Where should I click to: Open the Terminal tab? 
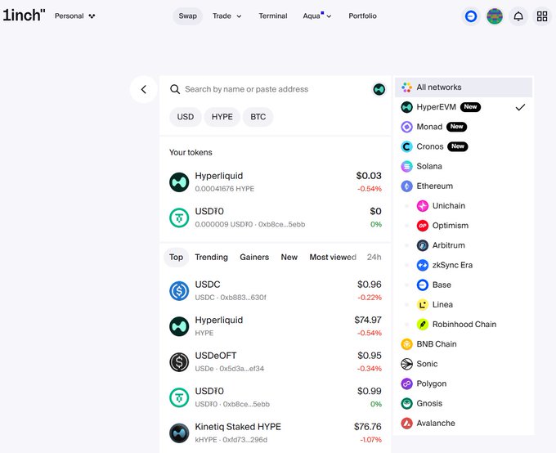point(272,16)
